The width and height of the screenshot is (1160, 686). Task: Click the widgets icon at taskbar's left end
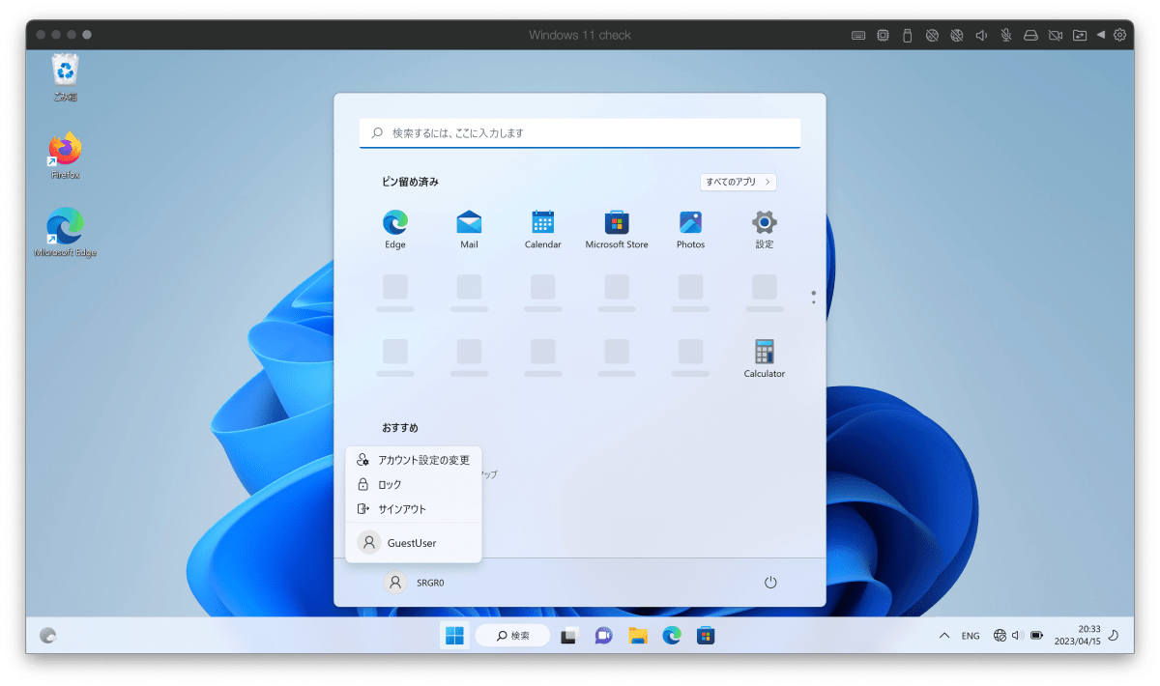tap(48, 636)
